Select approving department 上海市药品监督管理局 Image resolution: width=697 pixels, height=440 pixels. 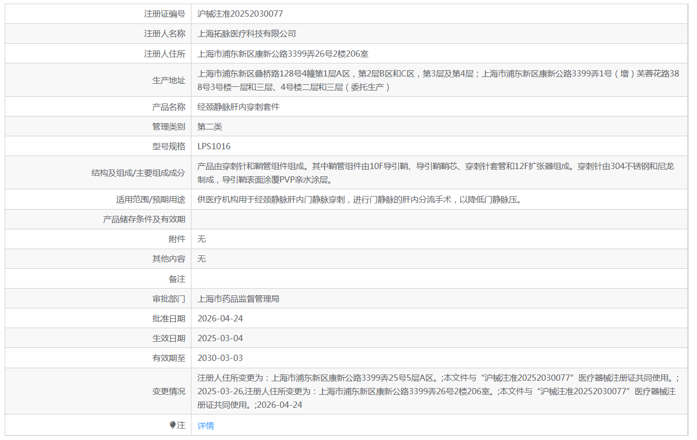pos(238,299)
